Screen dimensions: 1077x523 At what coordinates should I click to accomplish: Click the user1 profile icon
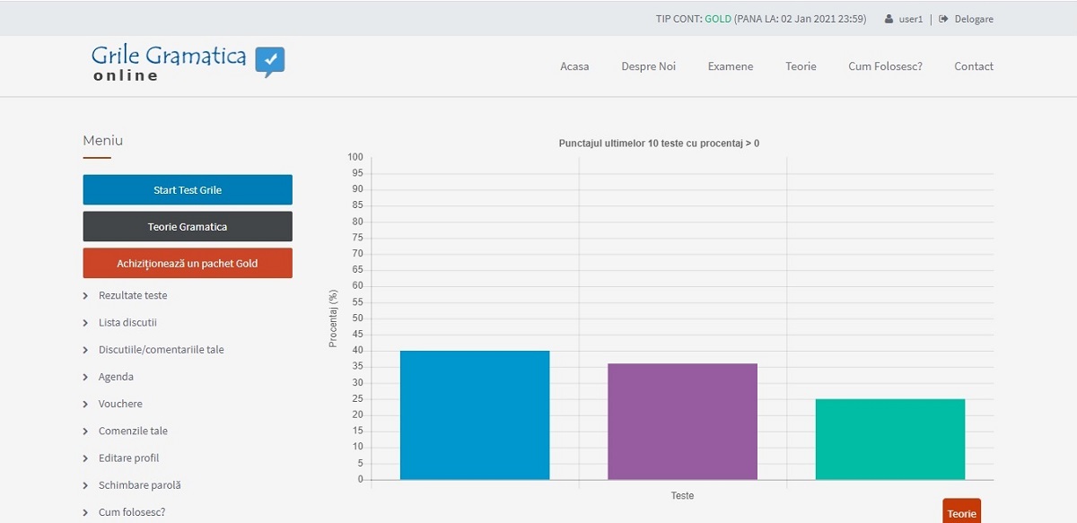click(889, 19)
